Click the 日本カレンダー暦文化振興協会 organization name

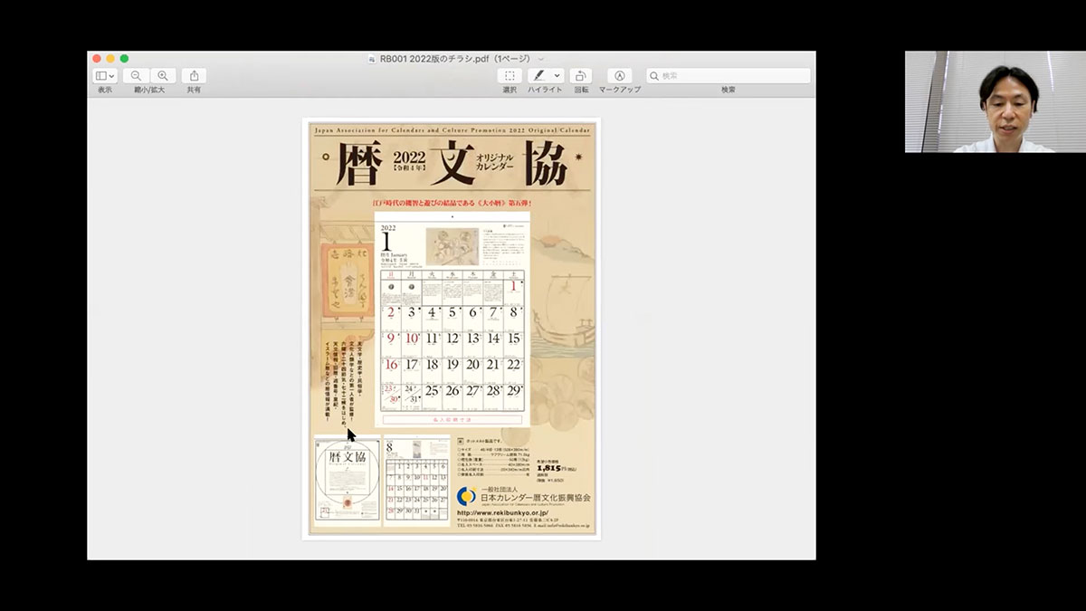535,498
